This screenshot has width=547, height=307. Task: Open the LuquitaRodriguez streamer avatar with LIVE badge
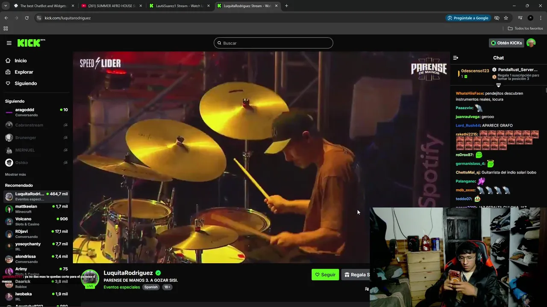90,279
